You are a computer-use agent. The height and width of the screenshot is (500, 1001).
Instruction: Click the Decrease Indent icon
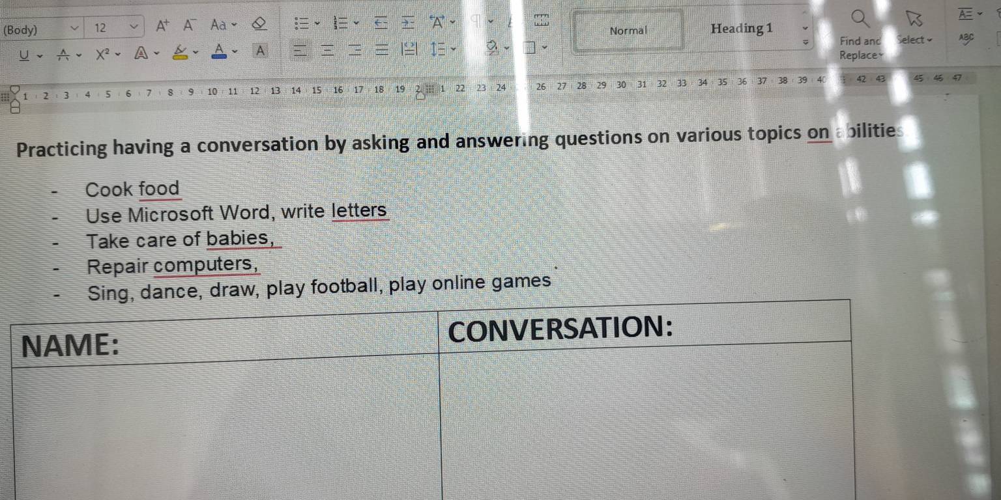click(x=381, y=24)
